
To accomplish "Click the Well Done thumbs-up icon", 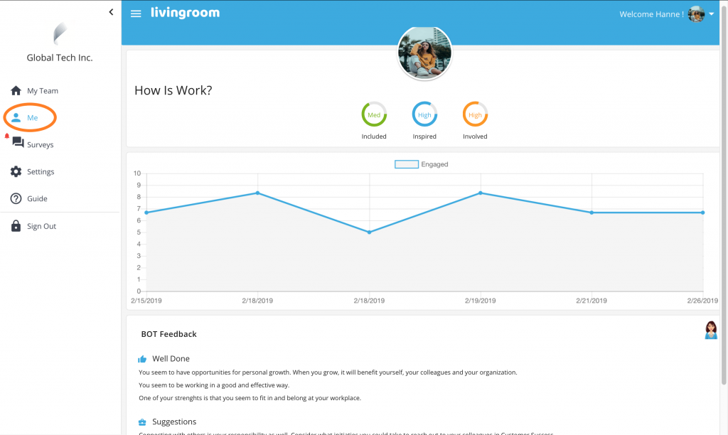I will pos(142,359).
